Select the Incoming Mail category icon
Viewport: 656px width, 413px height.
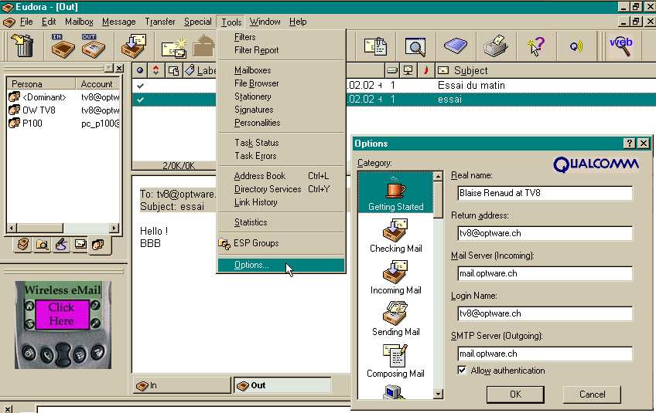point(395,278)
